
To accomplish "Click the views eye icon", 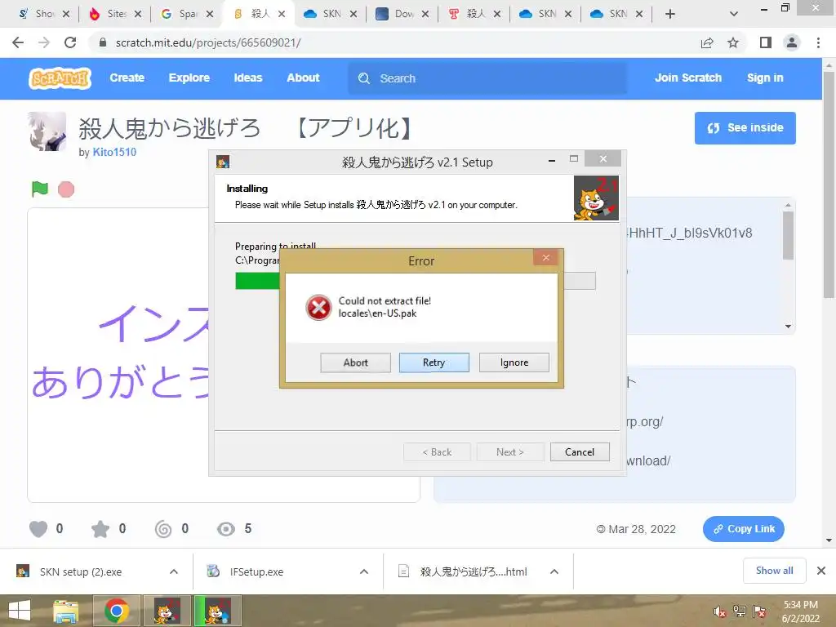I will pyautogui.click(x=226, y=529).
